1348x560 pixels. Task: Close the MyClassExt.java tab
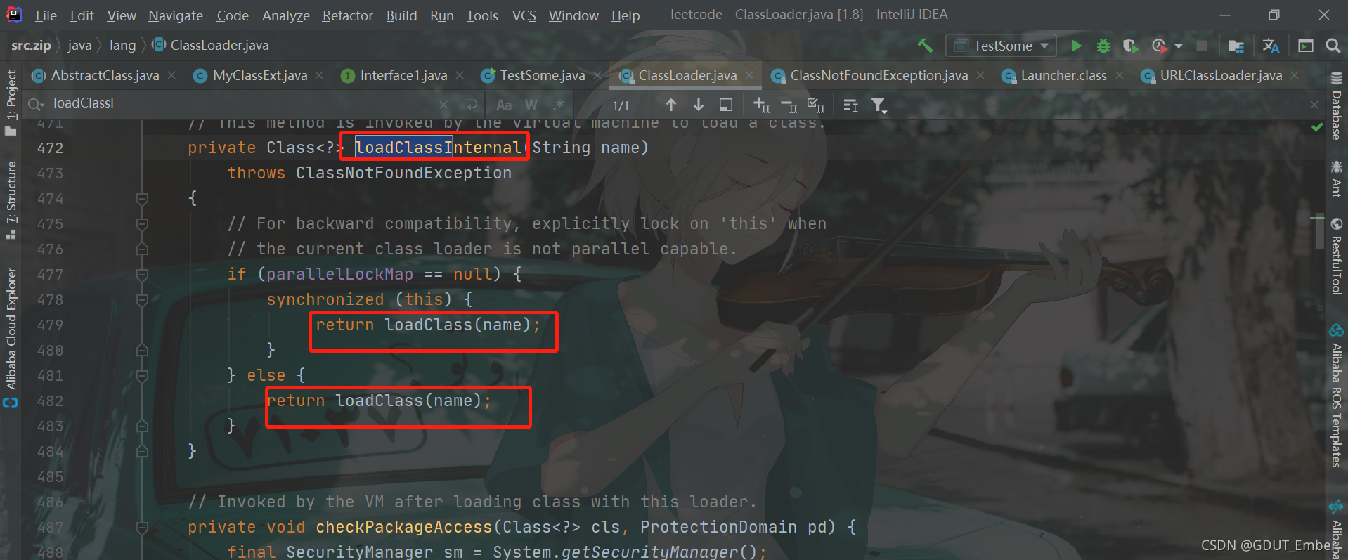320,75
